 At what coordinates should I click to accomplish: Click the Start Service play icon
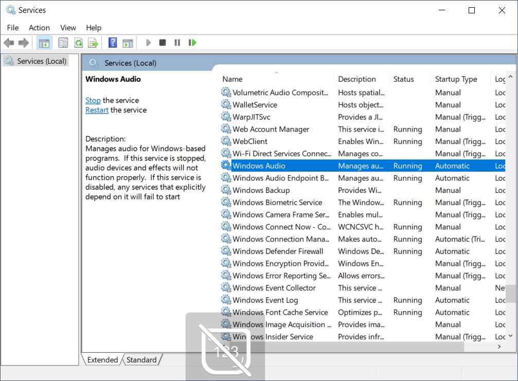(148, 43)
